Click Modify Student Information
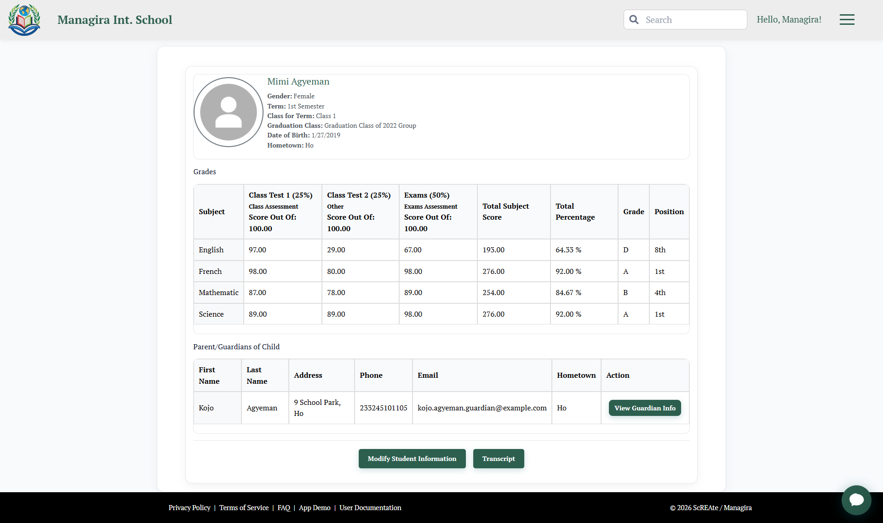 [412, 458]
